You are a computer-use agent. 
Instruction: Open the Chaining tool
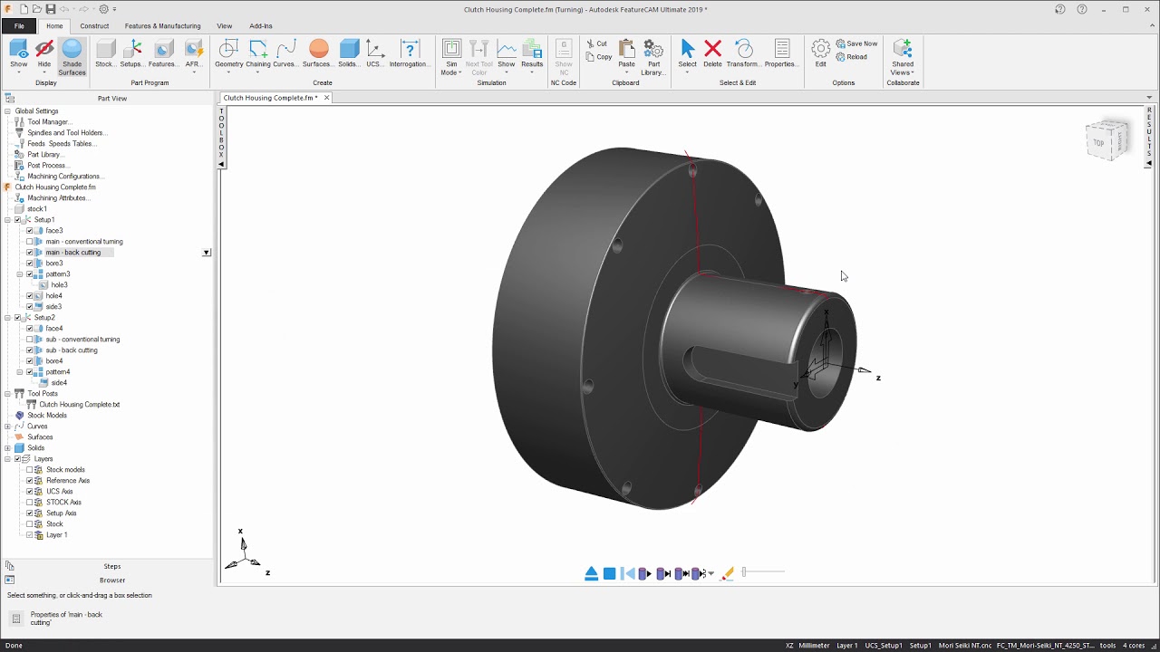click(258, 54)
